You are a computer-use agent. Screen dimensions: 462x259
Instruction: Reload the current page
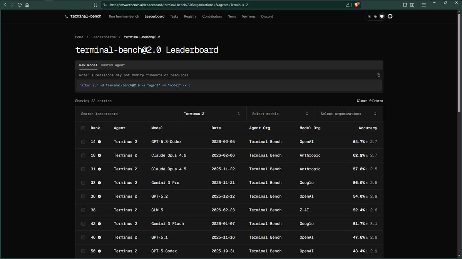click(x=19, y=5)
